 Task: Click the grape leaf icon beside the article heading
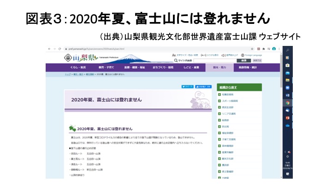[x=72, y=128]
